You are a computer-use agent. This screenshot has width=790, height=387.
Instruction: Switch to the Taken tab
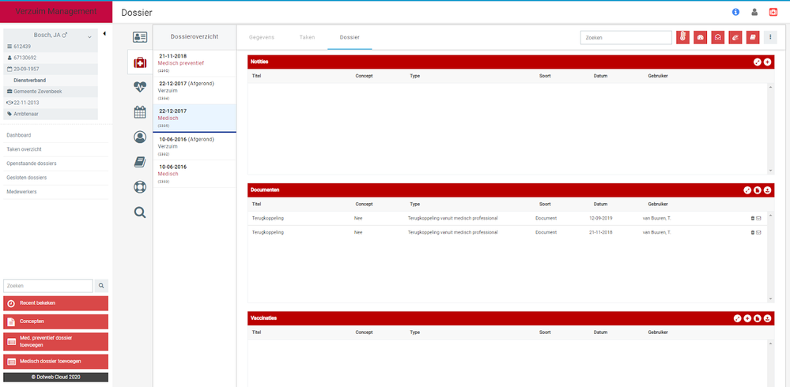[307, 37]
